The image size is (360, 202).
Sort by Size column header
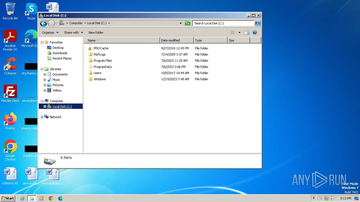[x=238, y=40]
